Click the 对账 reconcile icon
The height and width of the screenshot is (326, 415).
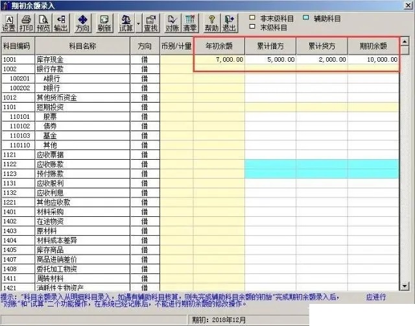click(x=172, y=23)
